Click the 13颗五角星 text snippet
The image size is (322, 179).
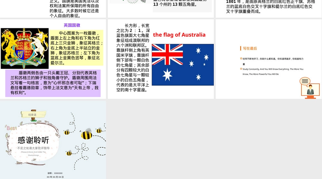[175, 4]
